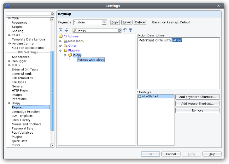
Task: Confirm settings with OK
Action: [x=150, y=154]
